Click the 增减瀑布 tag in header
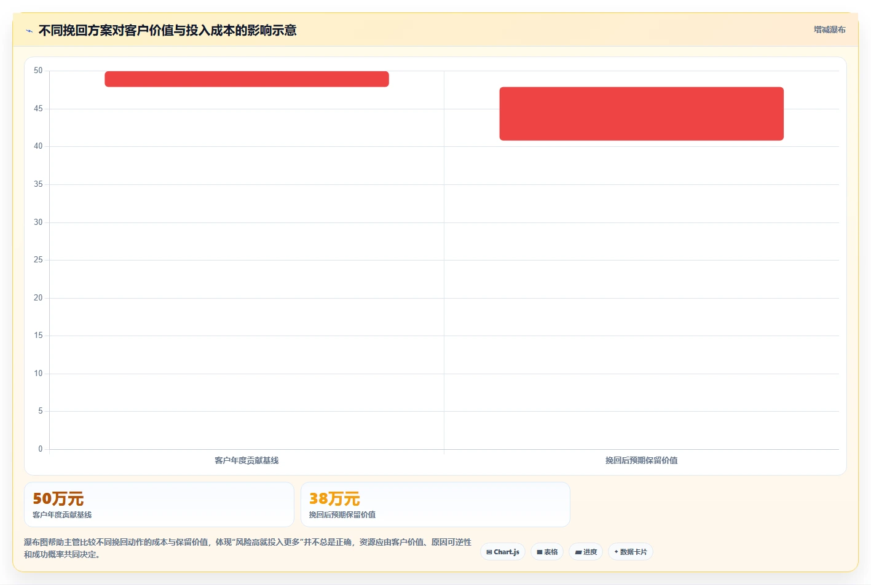The image size is (871, 585). point(829,29)
